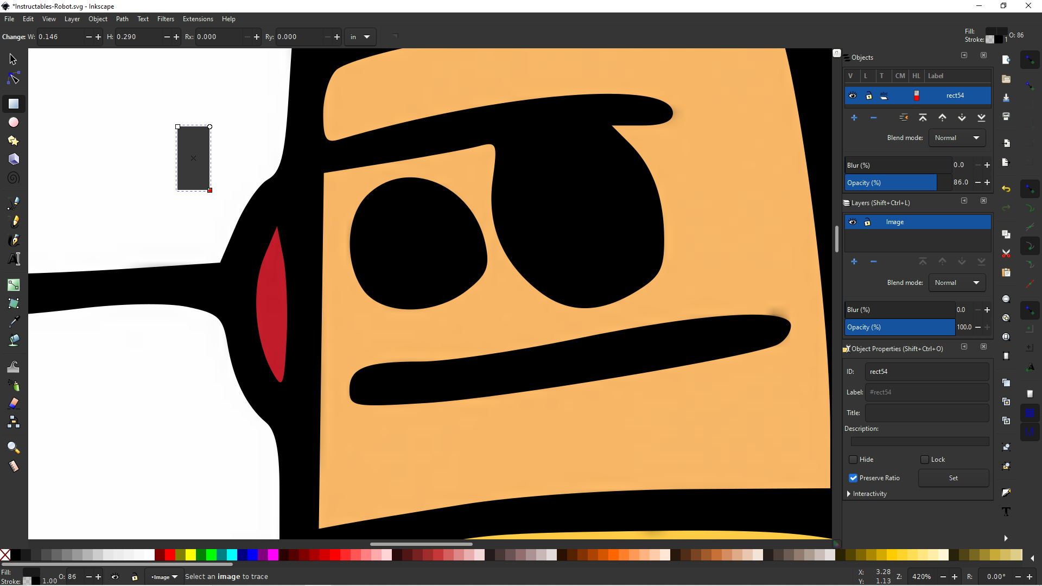The width and height of the screenshot is (1042, 586).
Task: Select the Spiral tool
Action: (x=13, y=177)
